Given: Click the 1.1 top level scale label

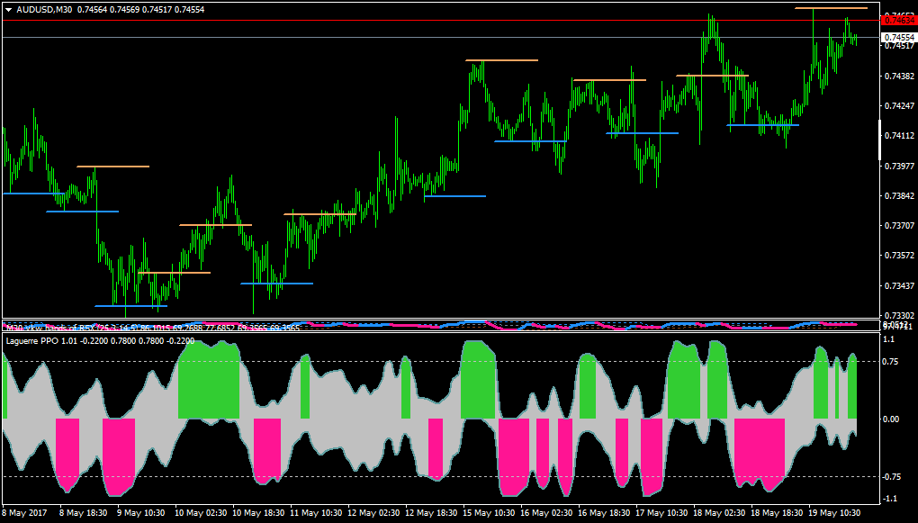Looking at the screenshot, I should (888, 339).
